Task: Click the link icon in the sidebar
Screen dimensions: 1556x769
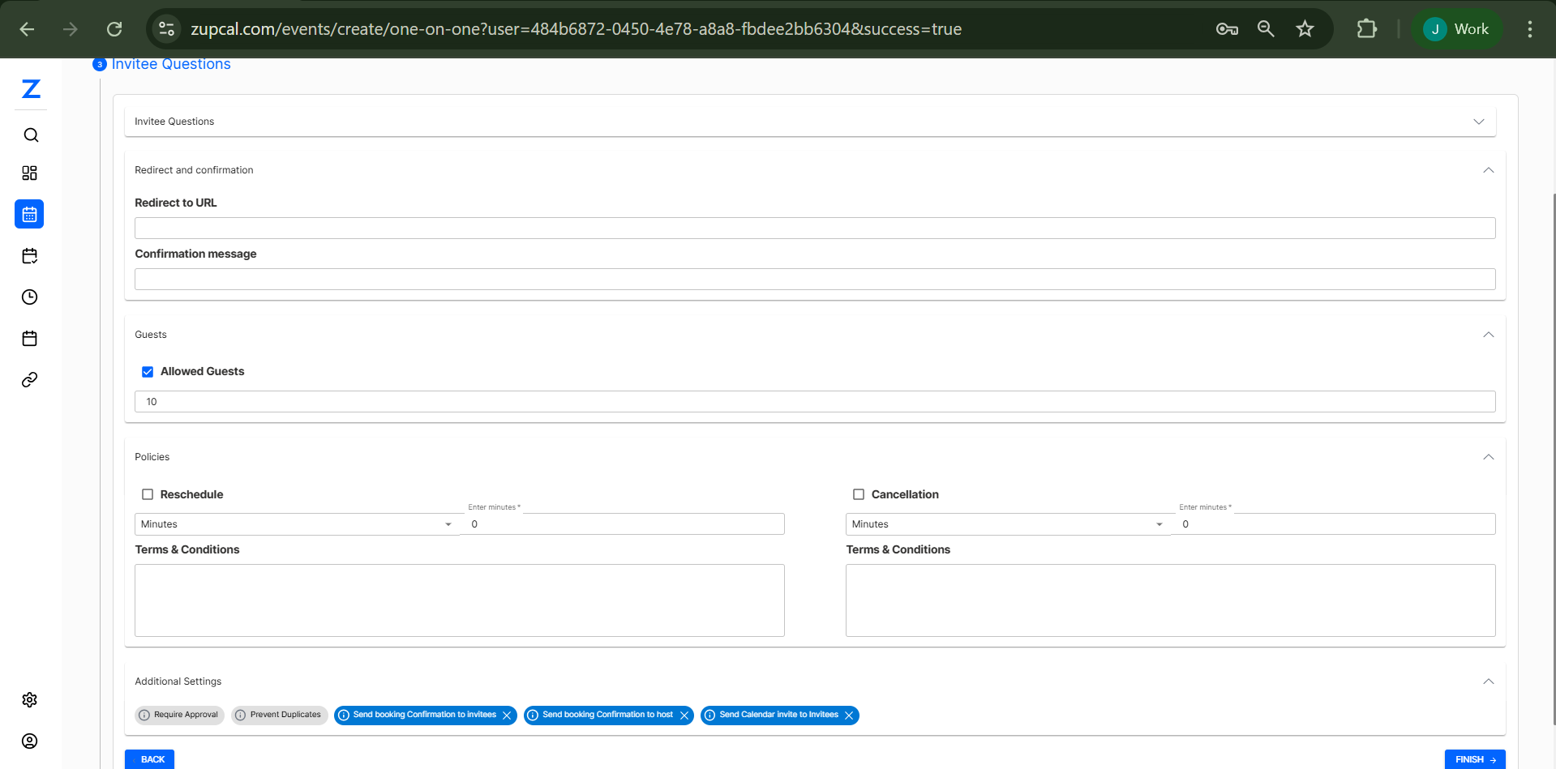Action: tap(30, 380)
